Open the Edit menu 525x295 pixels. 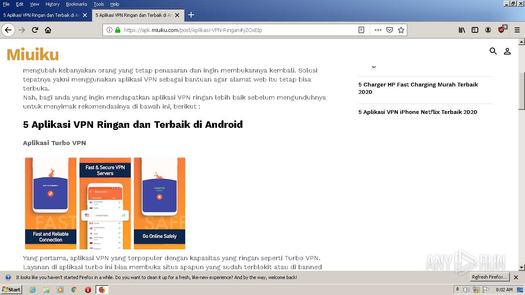[x=20, y=4]
